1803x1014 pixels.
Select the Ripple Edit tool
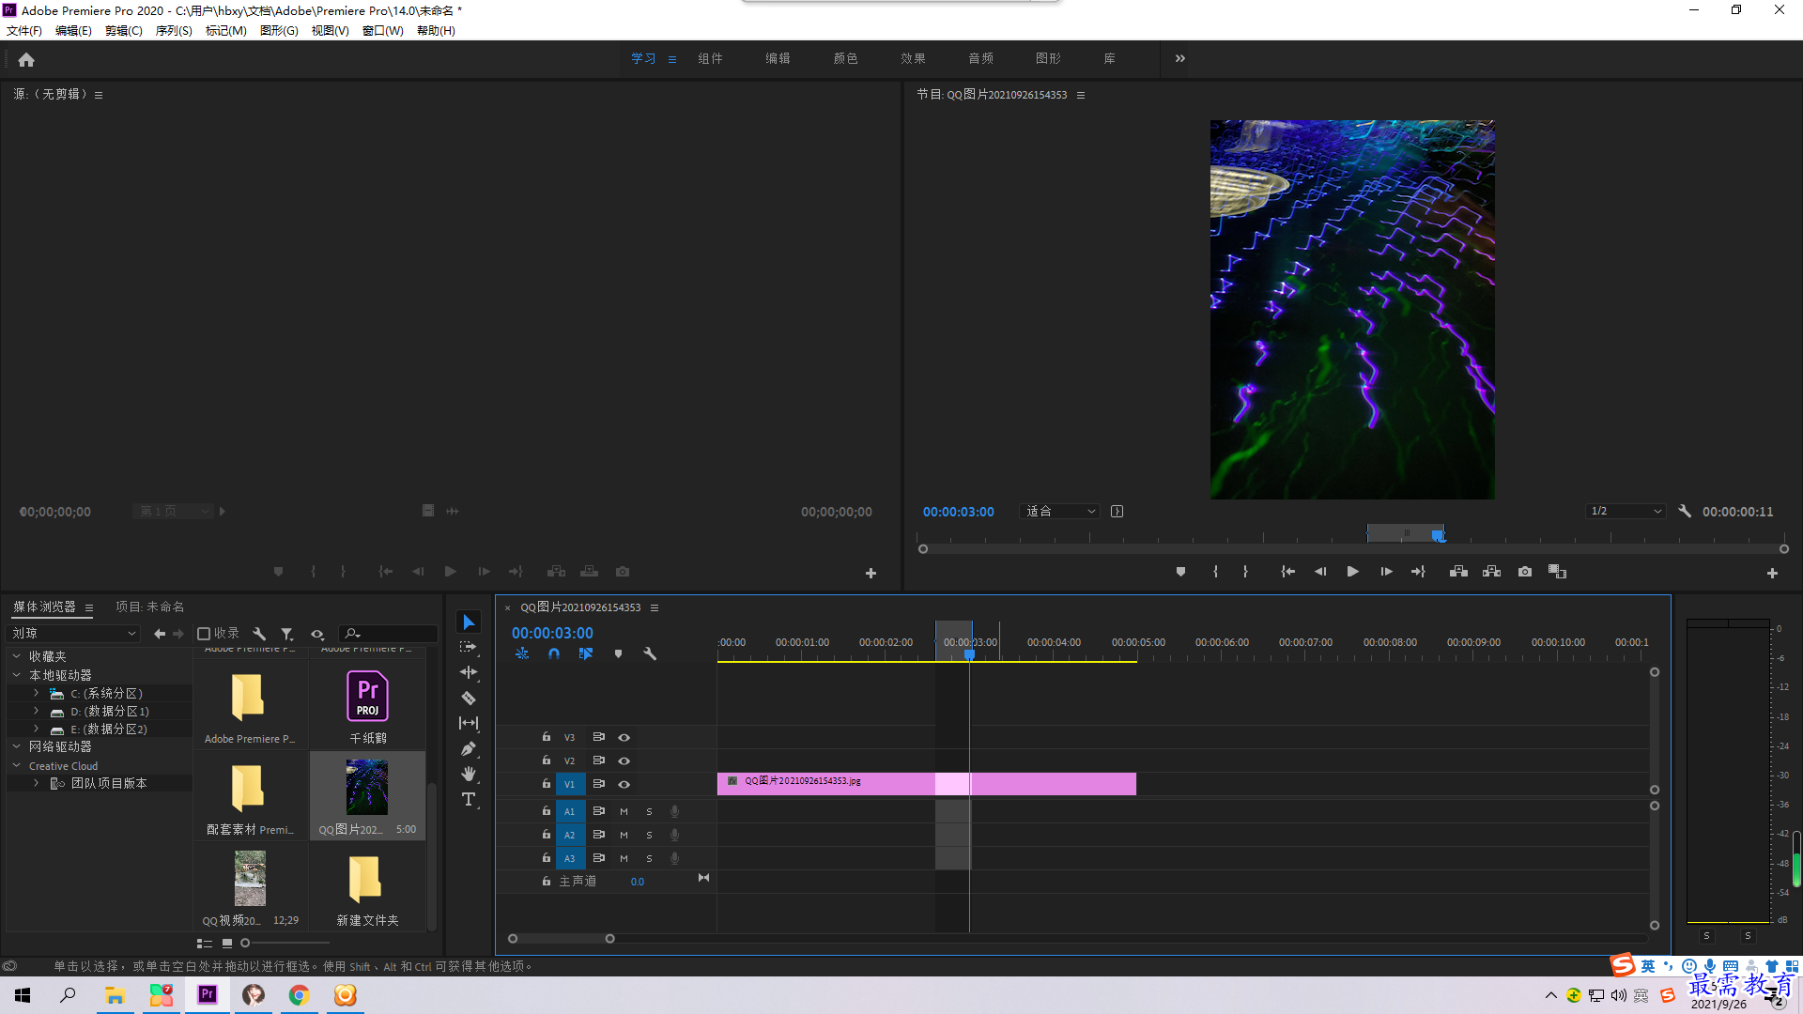(468, 672)
